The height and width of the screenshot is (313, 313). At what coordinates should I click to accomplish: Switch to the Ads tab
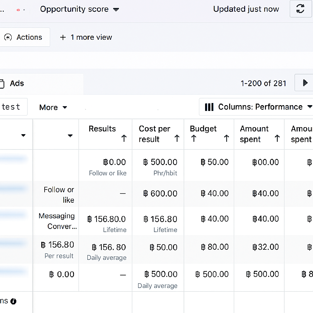point(17,83)
